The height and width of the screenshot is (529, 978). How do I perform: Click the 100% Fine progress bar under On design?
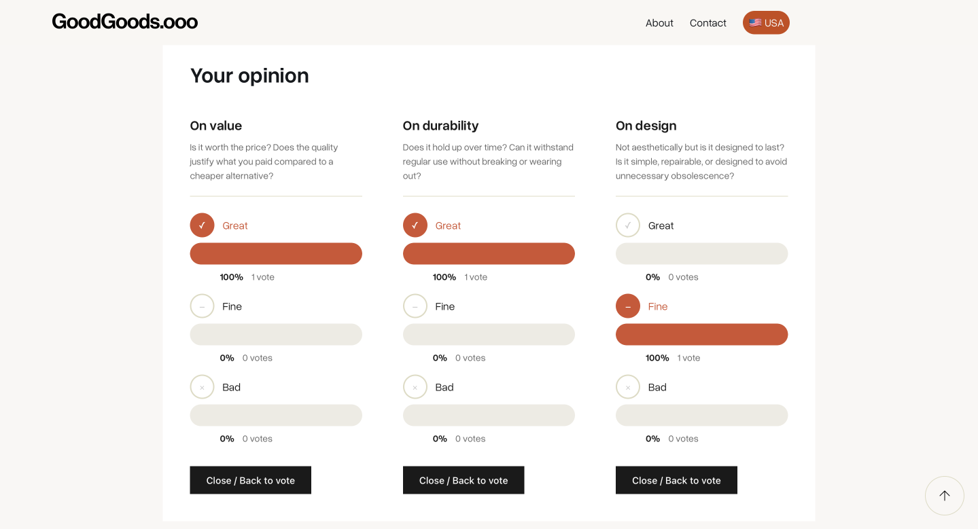(701, 334)
